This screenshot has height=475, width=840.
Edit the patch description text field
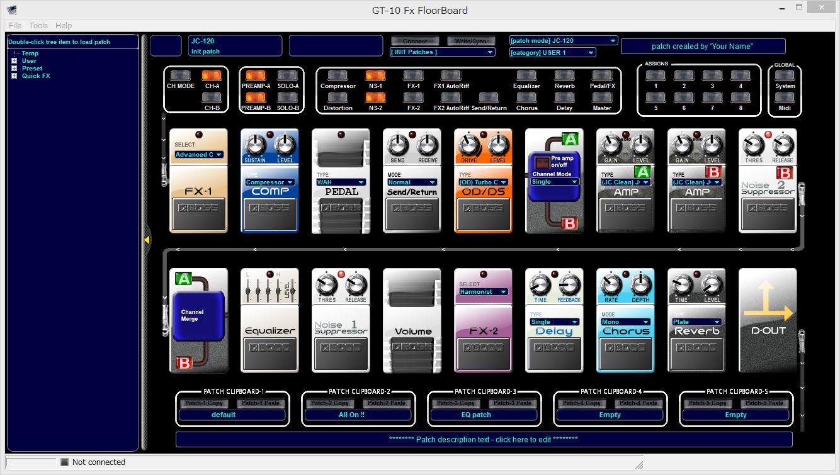point(484,439)
